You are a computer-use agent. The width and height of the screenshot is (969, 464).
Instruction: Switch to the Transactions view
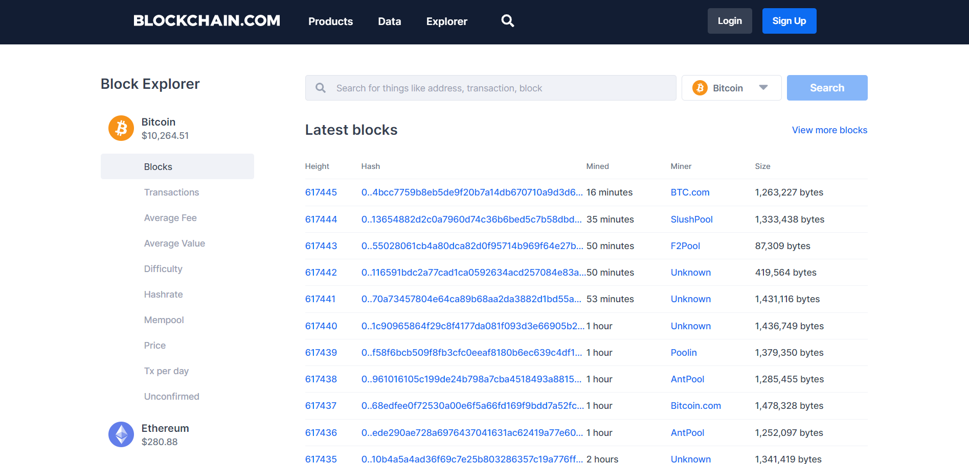click(x=171, y=192)
